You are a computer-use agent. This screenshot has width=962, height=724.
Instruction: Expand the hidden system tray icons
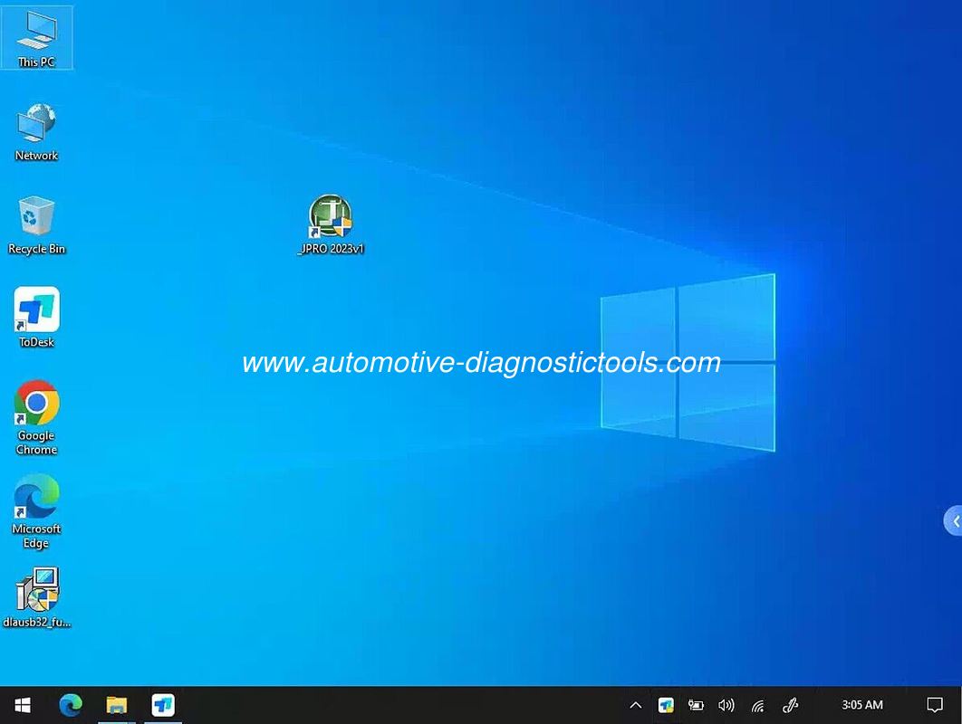point(636,705)
